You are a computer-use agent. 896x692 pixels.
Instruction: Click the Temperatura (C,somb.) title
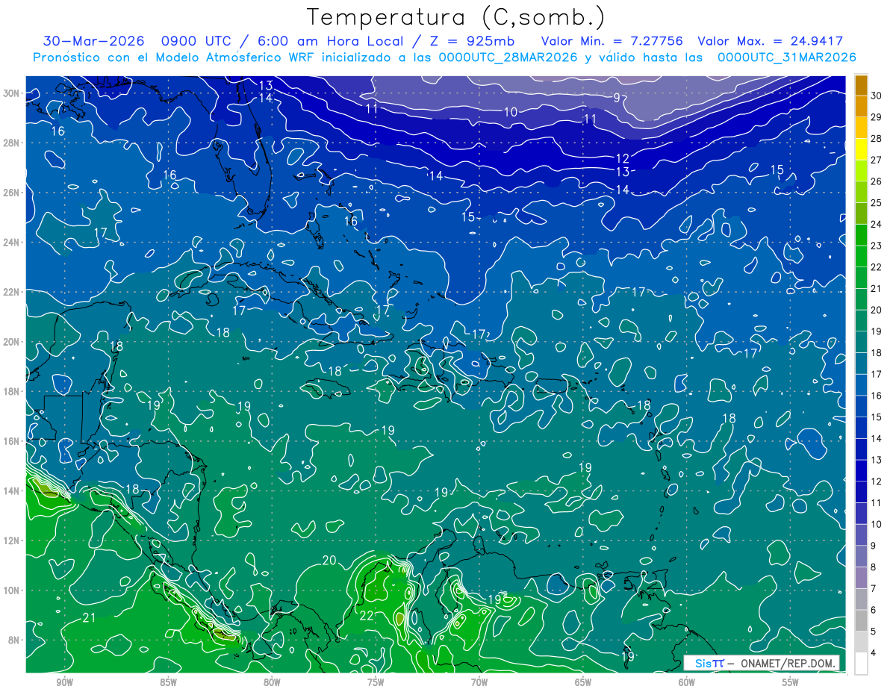[x=456, y=17]
